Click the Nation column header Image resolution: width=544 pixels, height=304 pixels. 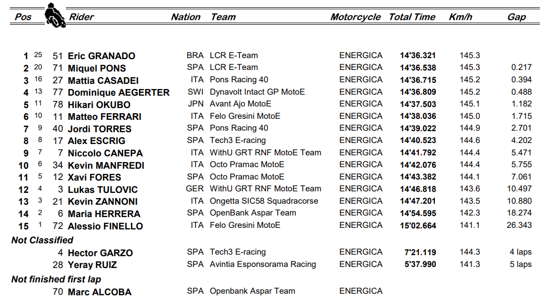pos(186,17)
